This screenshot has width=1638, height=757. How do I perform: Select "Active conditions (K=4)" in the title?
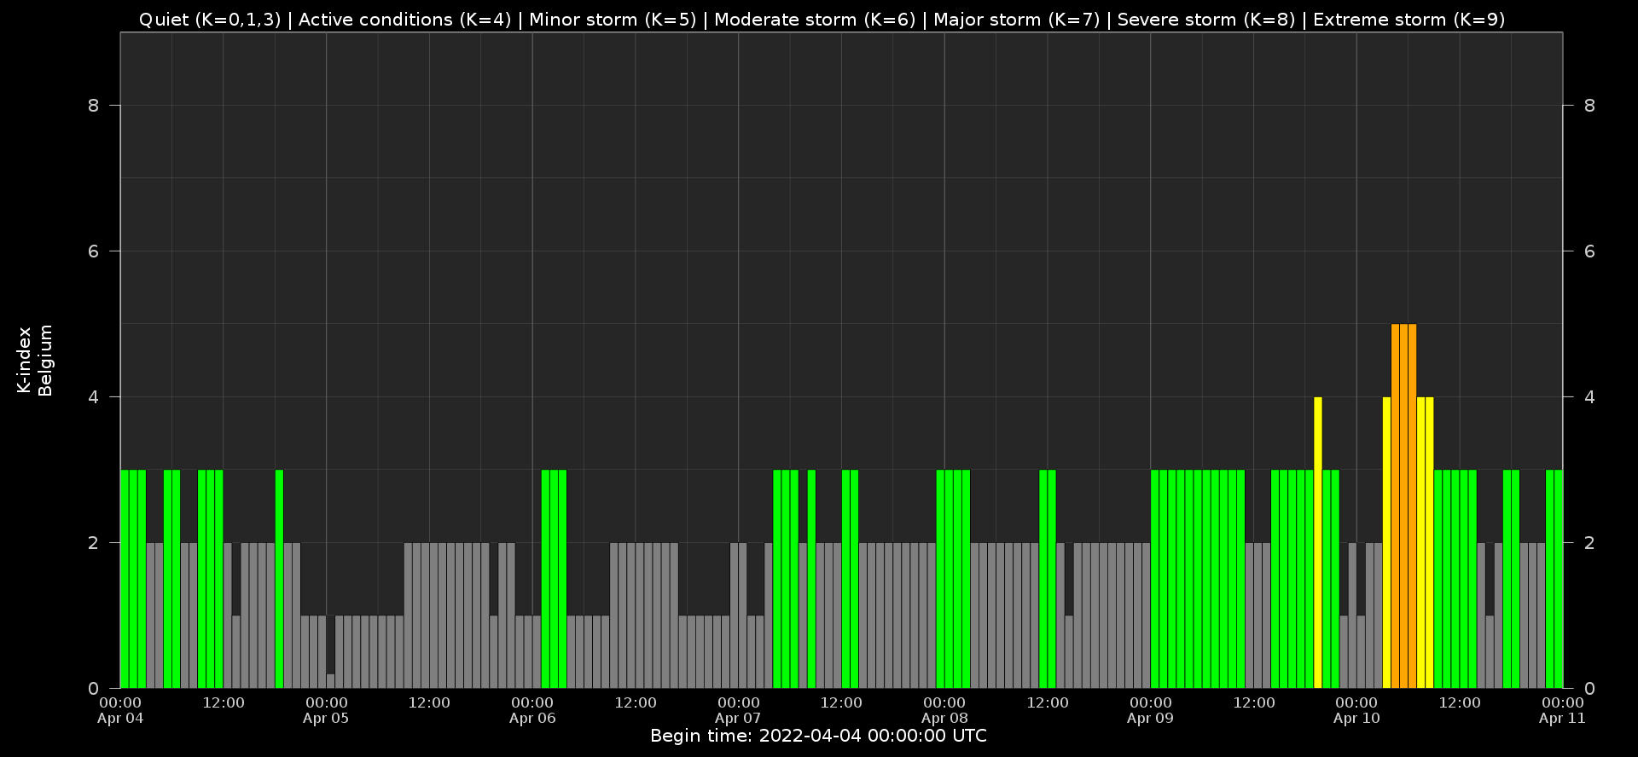click(x=404, y=20)
